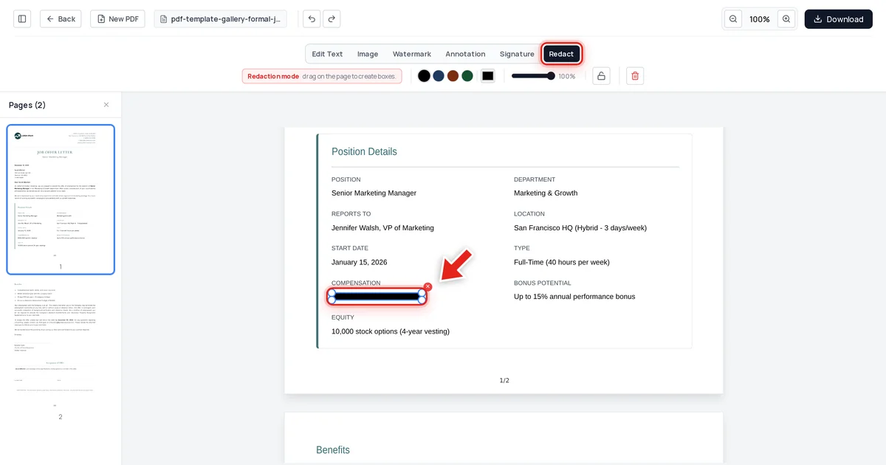
Task: Click the redo arrow icon
Action: coord(332,19)
